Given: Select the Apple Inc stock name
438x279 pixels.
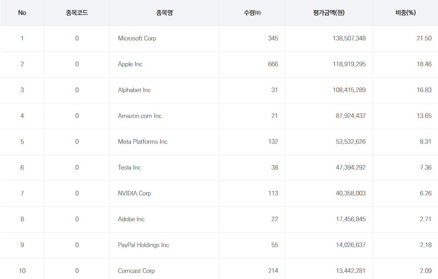Looking at the screenshot, I should 130,64.
